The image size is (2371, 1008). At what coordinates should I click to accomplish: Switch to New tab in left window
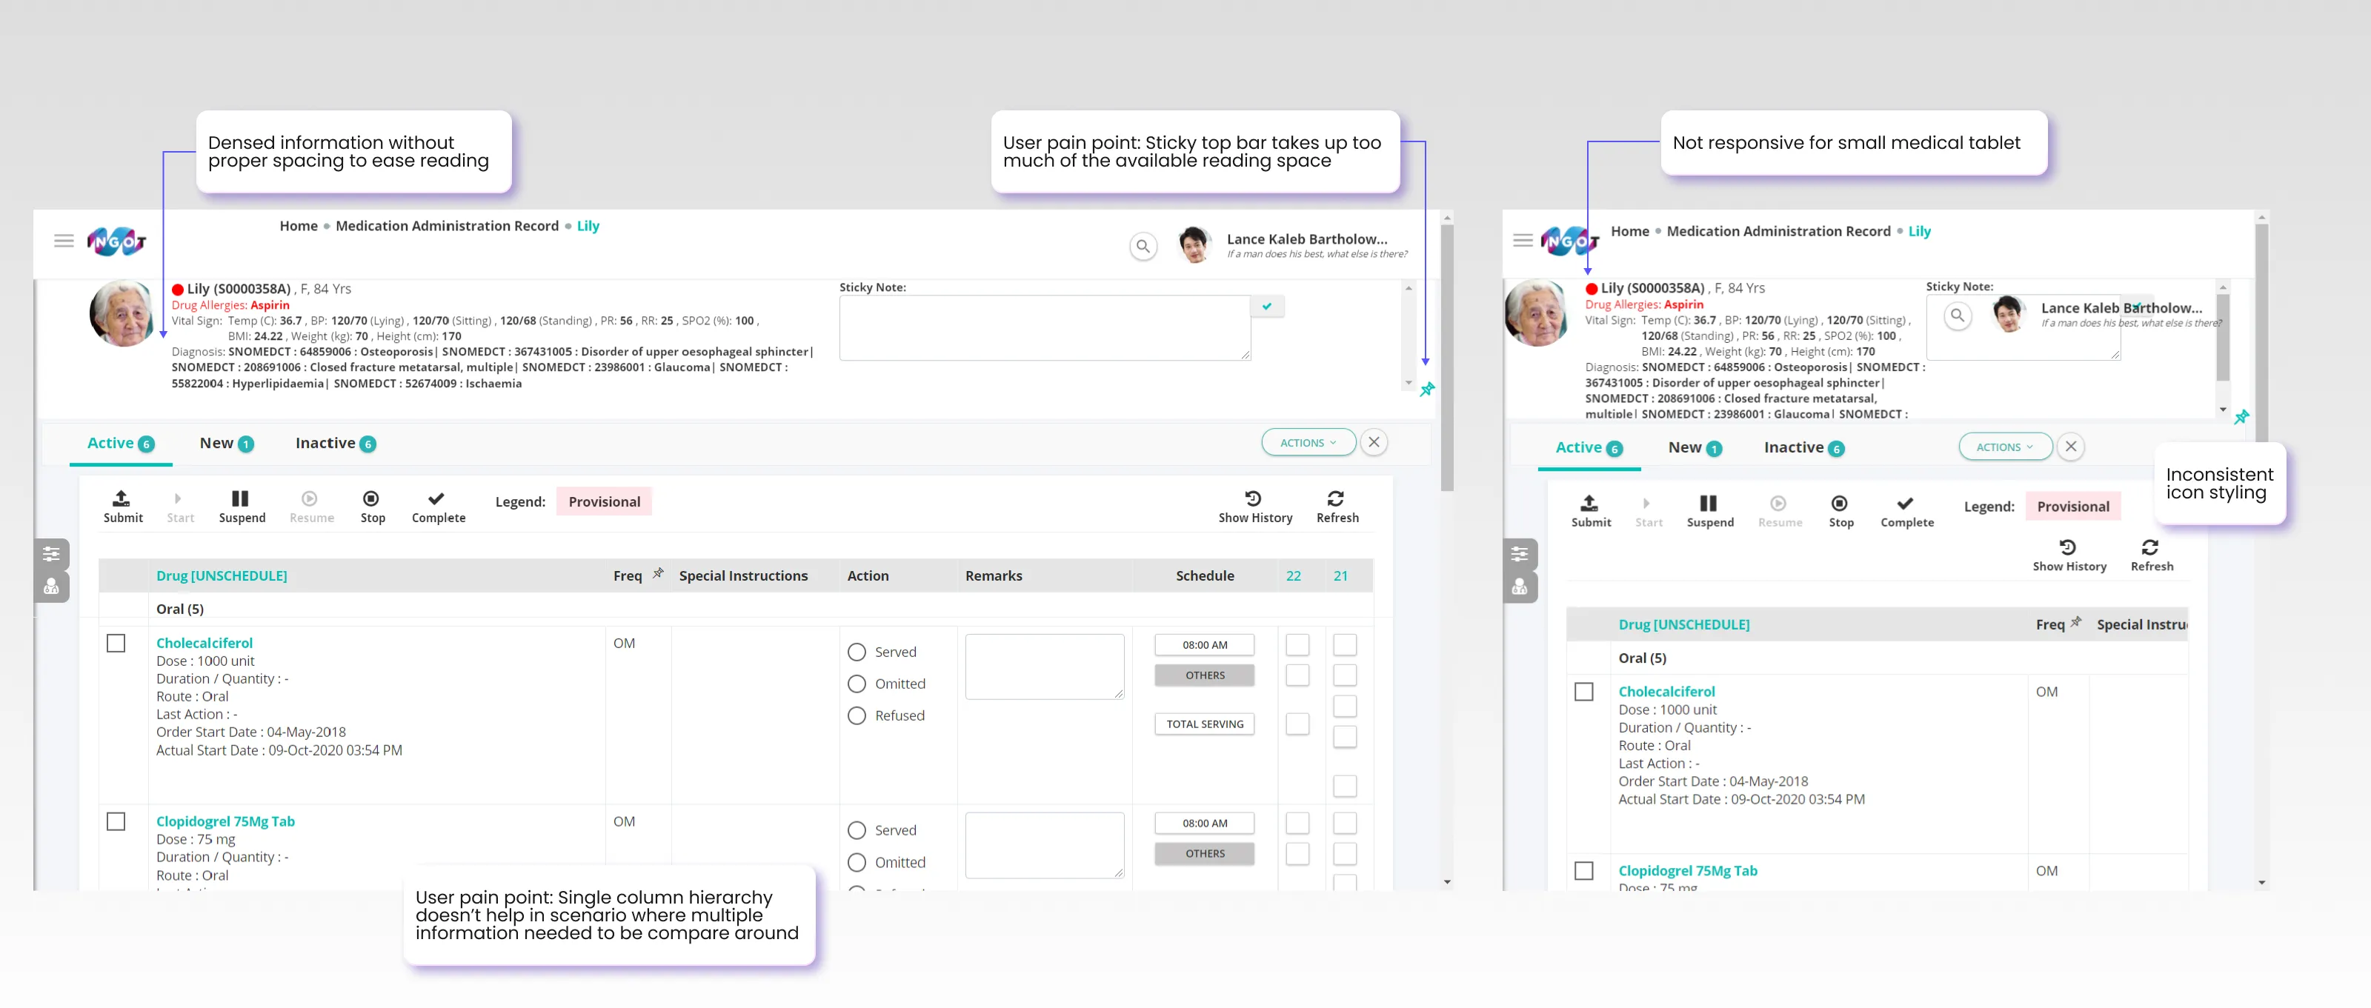coord(225,444)
